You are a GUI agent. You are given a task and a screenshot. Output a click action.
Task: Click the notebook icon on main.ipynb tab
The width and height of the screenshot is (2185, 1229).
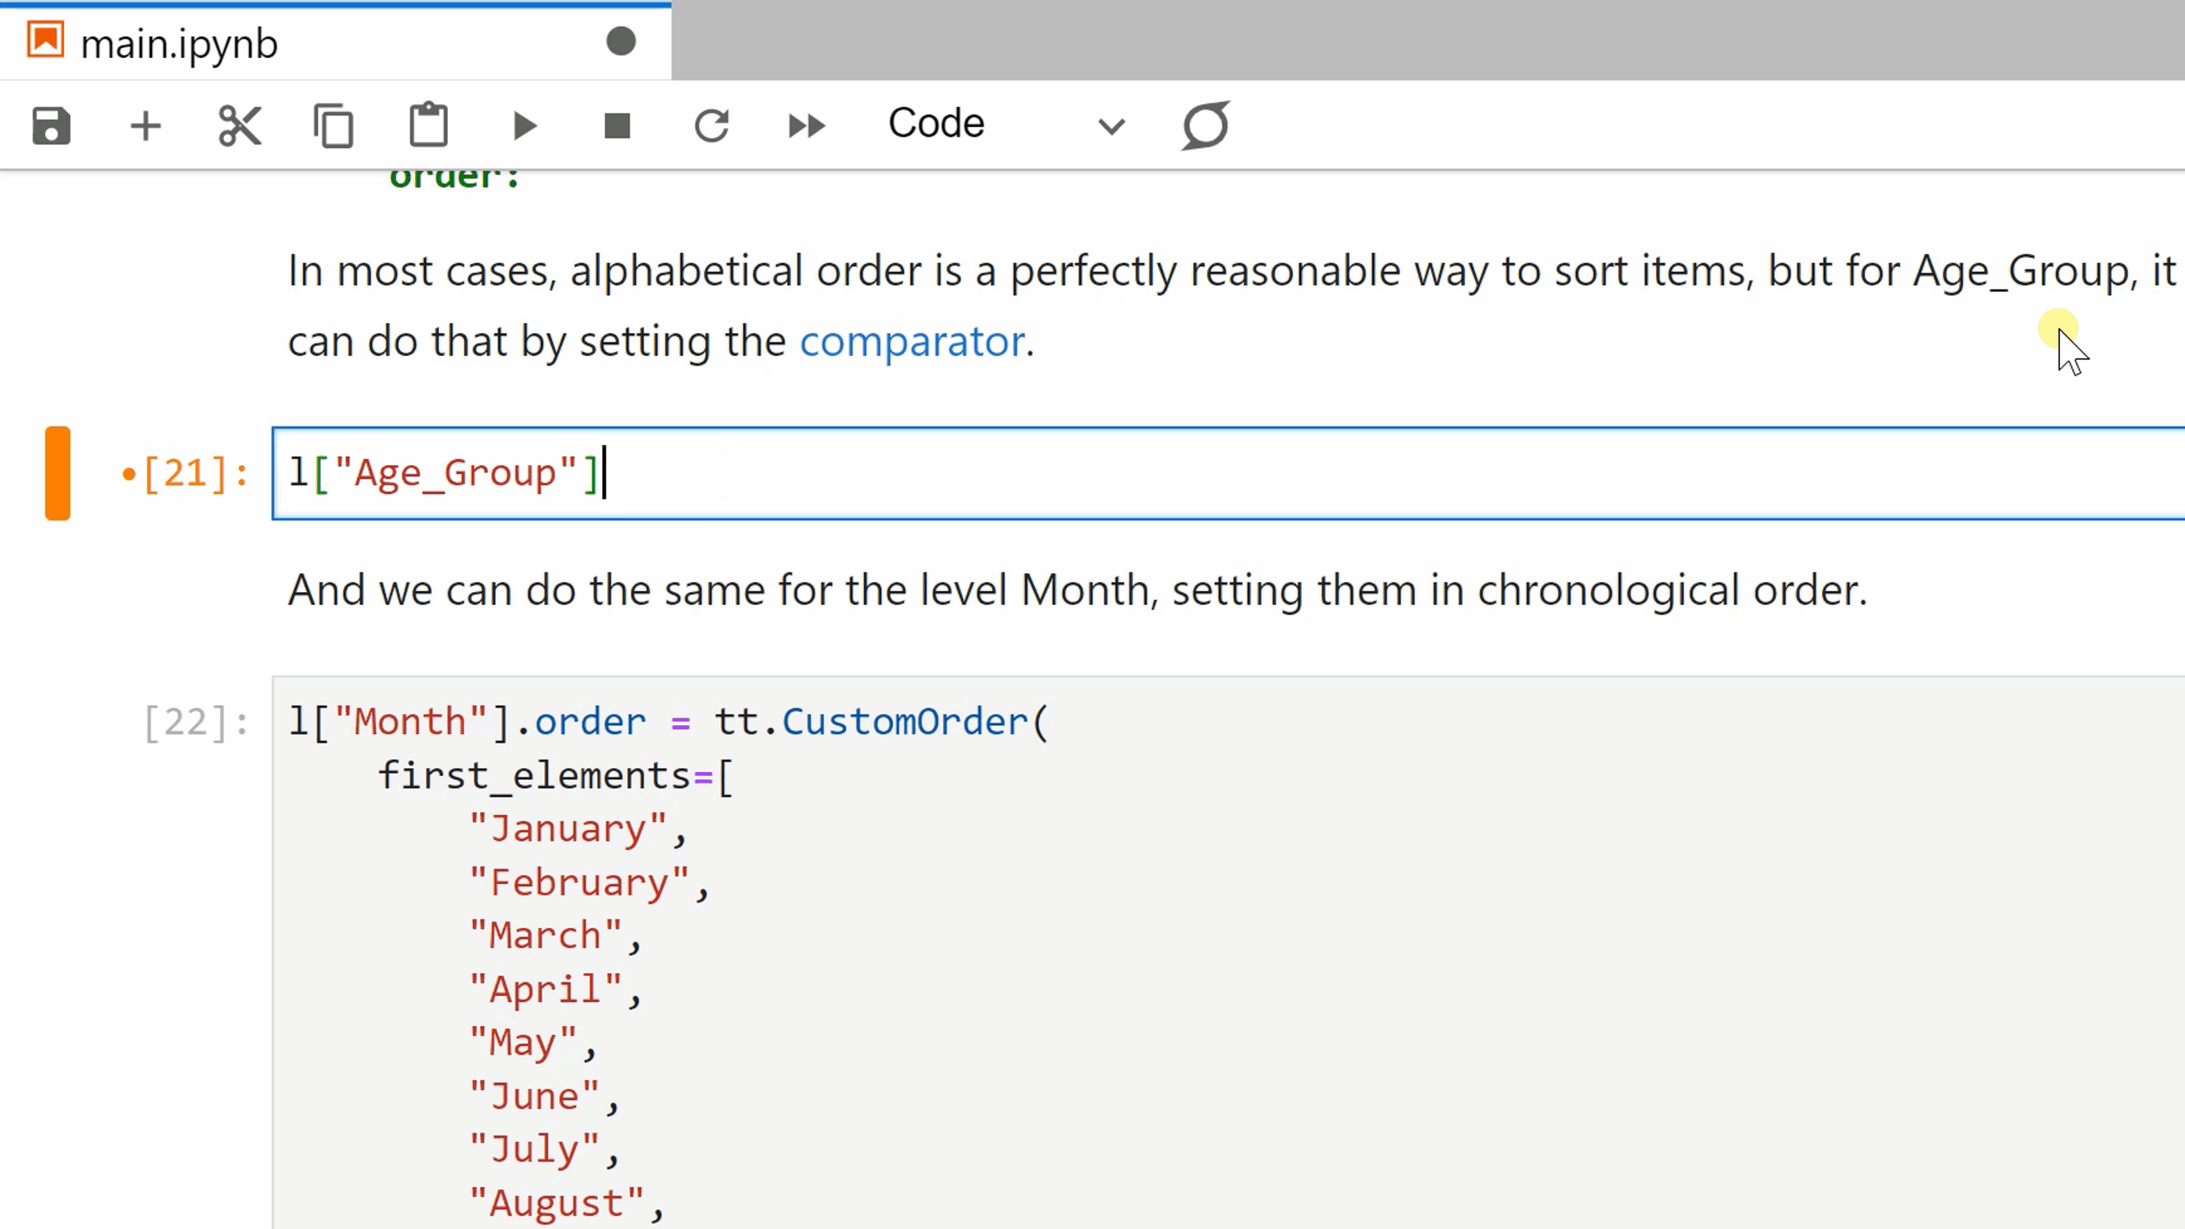point(46,40)
